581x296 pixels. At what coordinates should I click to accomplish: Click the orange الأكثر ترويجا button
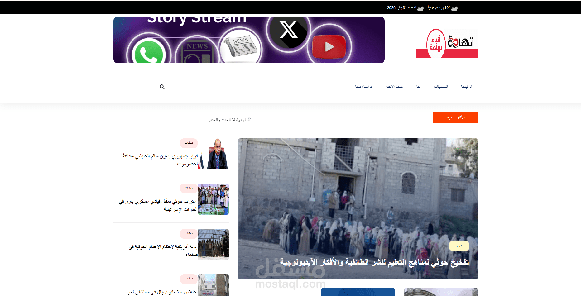click(455, 118)
